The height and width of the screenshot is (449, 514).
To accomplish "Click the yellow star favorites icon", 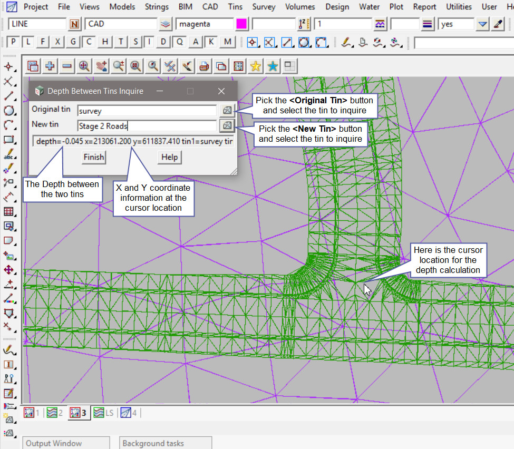I will pyautogui.click(x=256, y=66).
